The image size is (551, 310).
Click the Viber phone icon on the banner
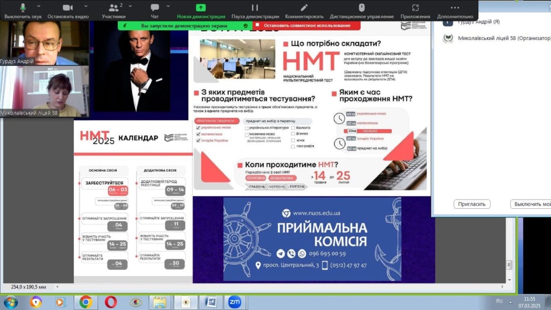point(291,253)
